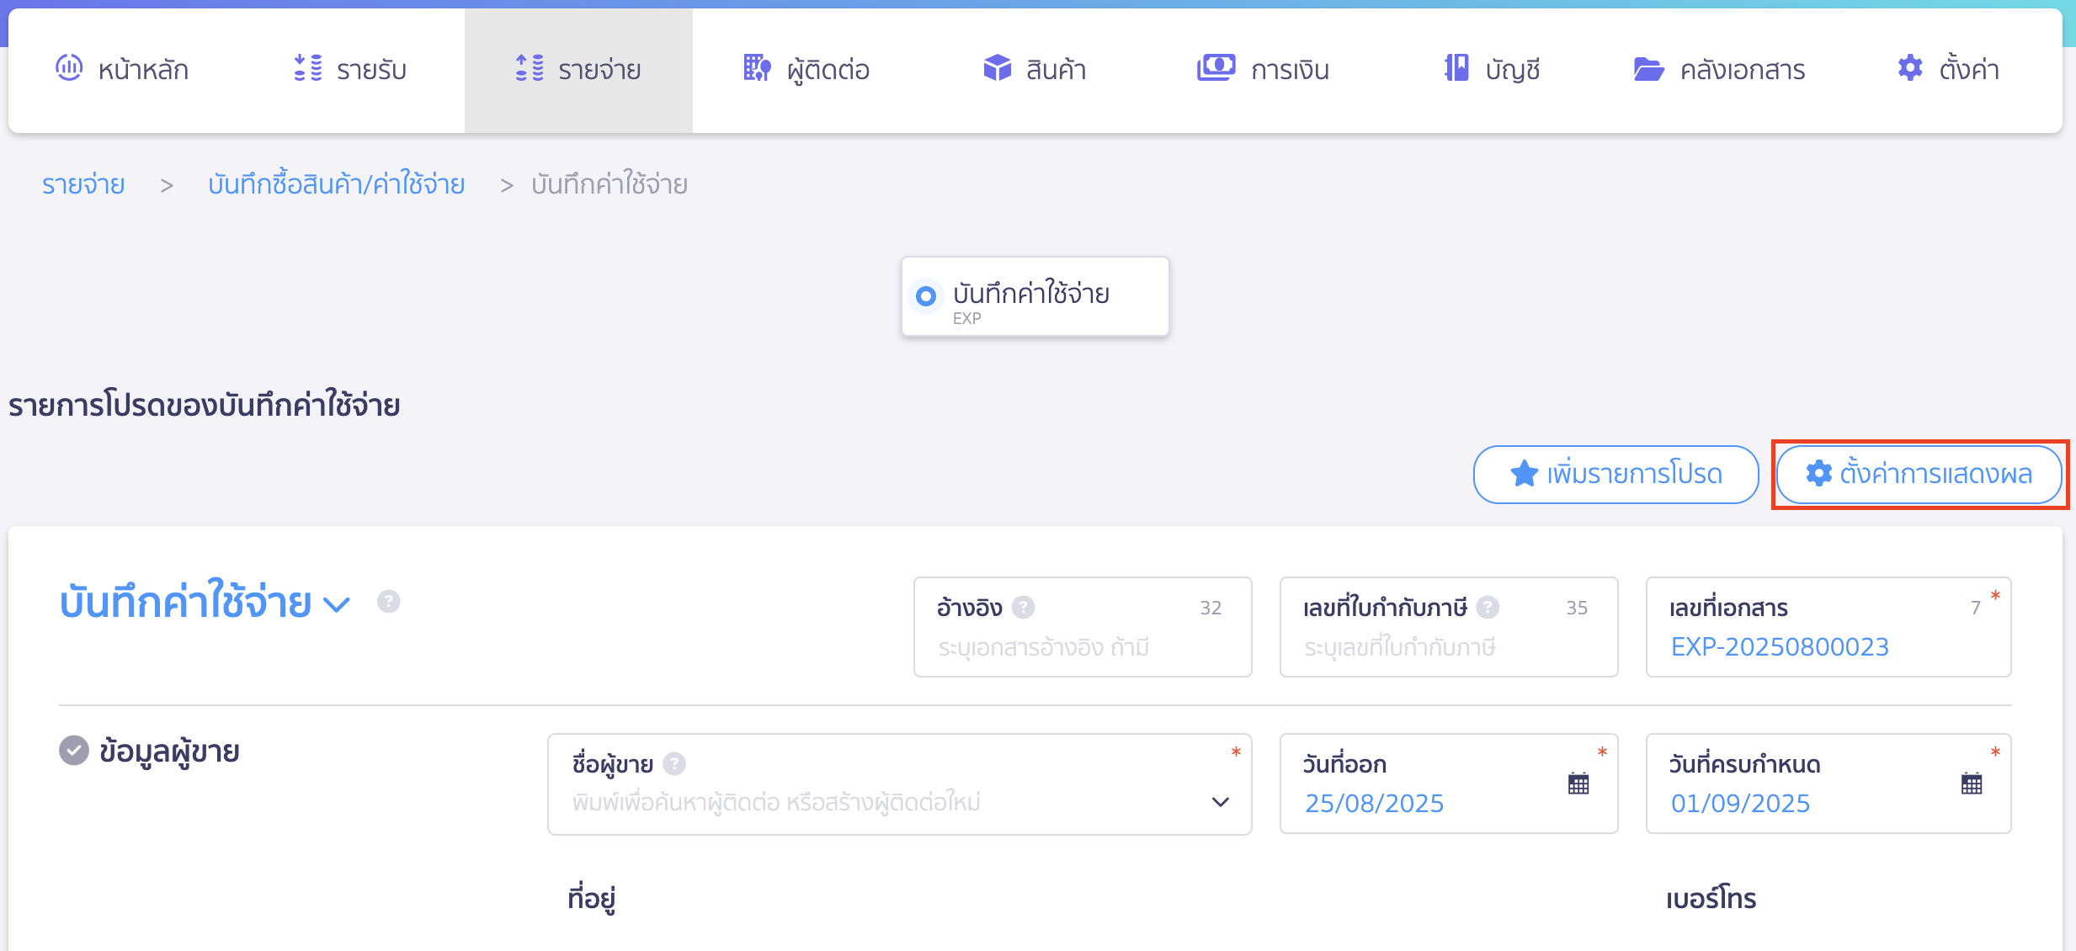Click the gear icon beside ตั้งค่า
2076x951 pixels.
coord(1910,67)
